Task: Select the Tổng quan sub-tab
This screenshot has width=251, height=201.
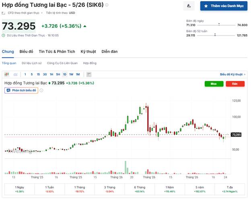Action: point(9,63)
